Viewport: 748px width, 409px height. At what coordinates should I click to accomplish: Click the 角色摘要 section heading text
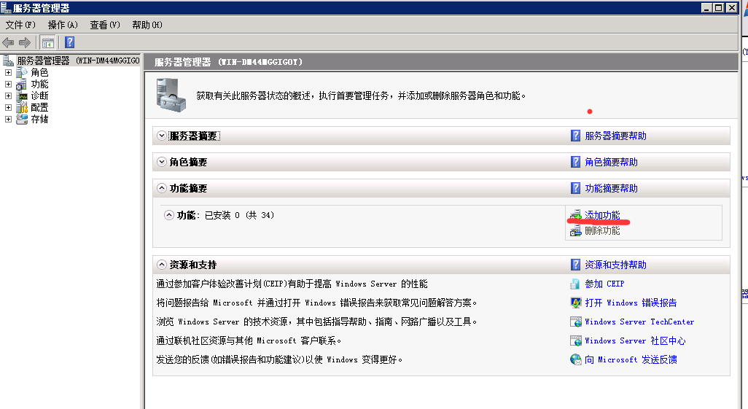point(188,163)
